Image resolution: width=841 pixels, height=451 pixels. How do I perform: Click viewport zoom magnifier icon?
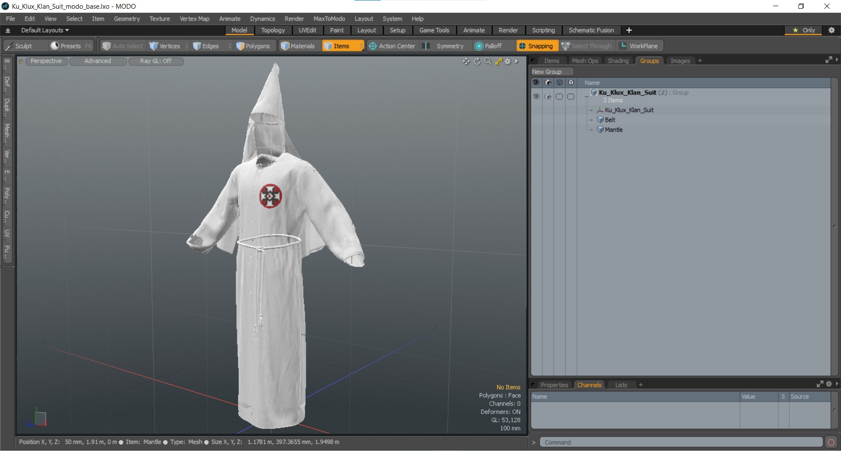pyautogui.click(x=488, y=61)
